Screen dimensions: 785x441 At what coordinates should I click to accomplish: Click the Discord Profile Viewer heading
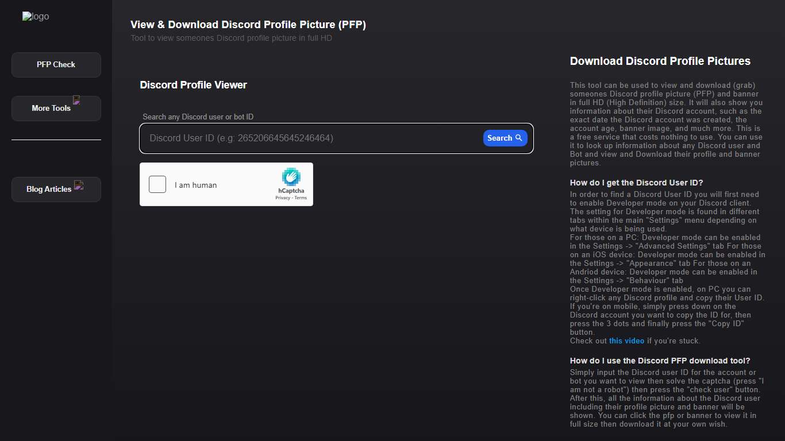pyautogui.click(x=193, y=84)
